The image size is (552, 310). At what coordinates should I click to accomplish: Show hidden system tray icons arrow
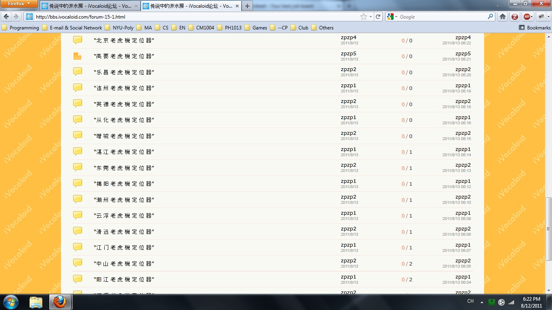point(482,302)
